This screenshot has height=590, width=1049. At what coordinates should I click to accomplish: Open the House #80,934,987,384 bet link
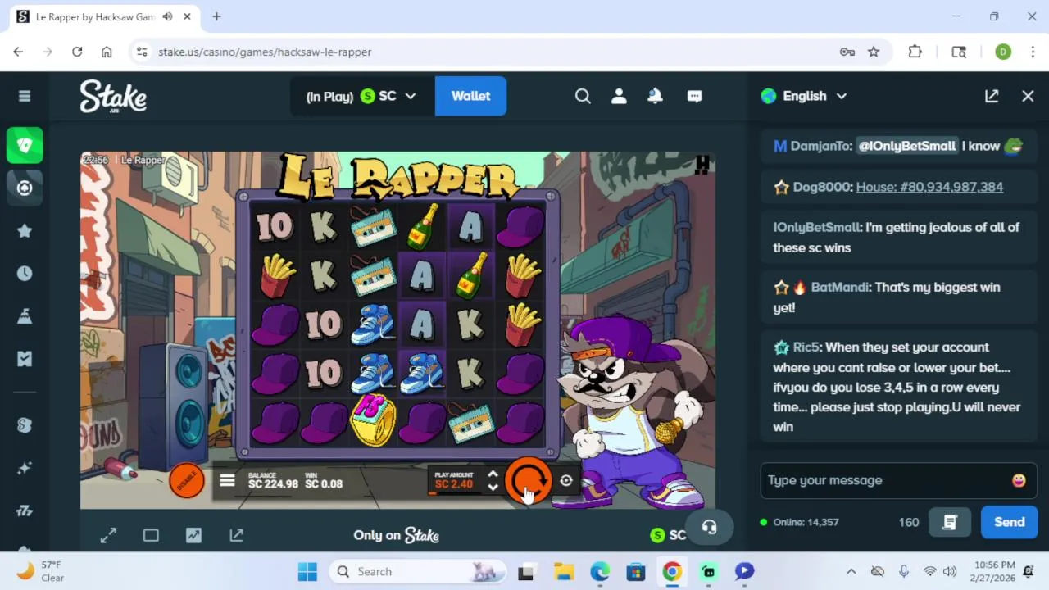pos(929,187)
